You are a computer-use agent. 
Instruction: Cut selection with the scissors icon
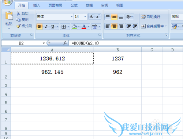(x=18, y=13)
